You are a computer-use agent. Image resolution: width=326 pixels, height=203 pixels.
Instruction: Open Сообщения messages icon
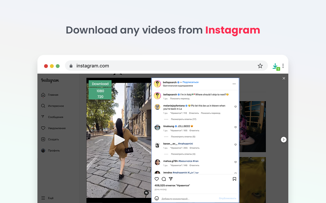(43, 117)
